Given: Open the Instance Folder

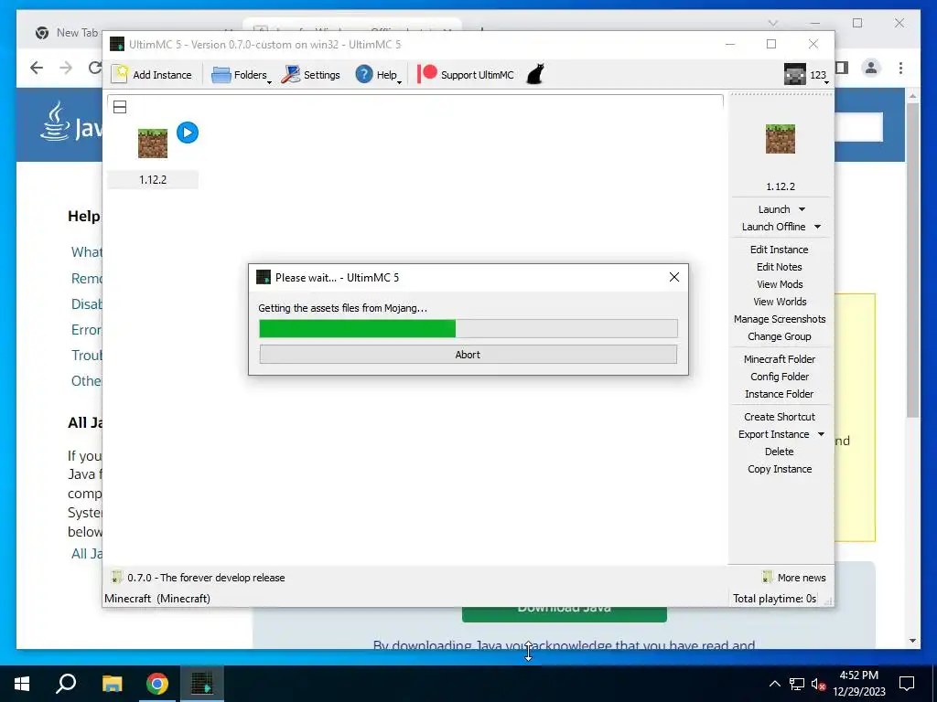Looking at the screenshot, I should (x=780, y=393).
